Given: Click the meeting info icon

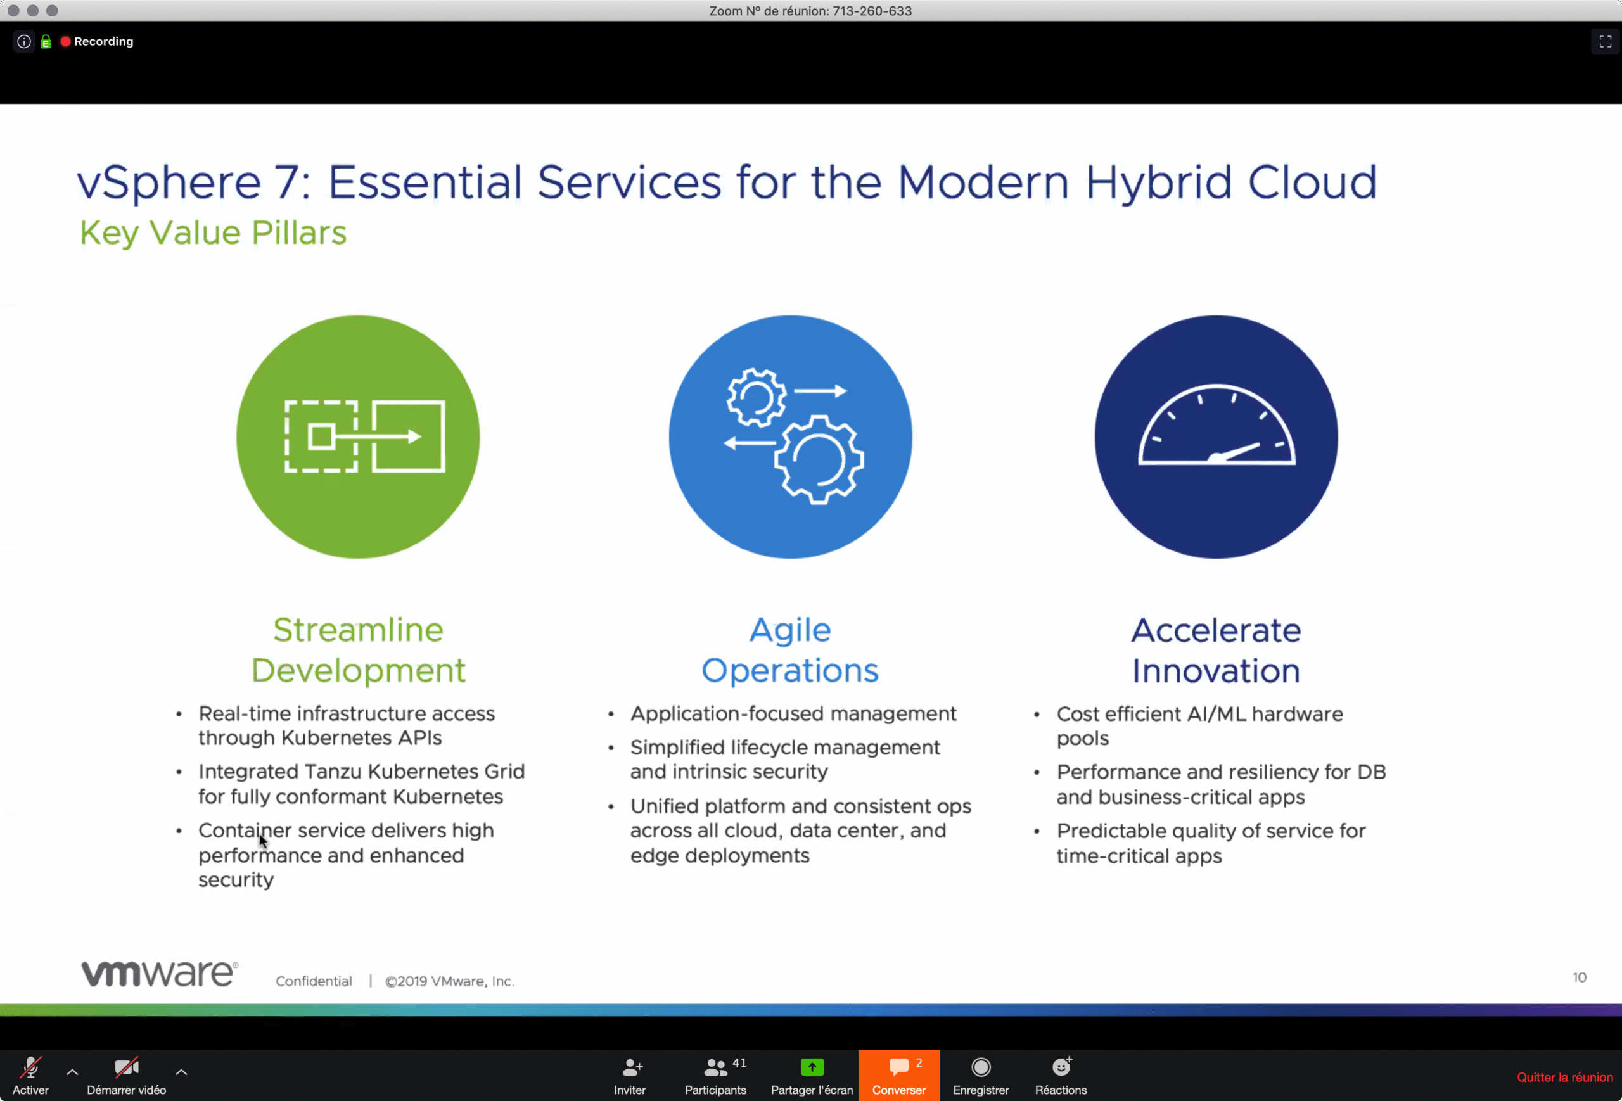Looking at the screenshot, I should point(23,41).
